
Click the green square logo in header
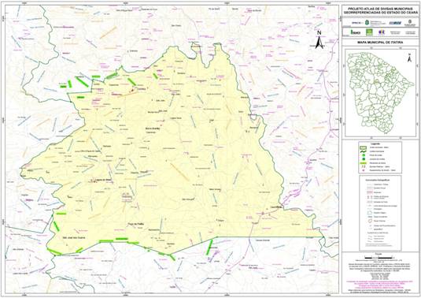(x=369, y=32)
